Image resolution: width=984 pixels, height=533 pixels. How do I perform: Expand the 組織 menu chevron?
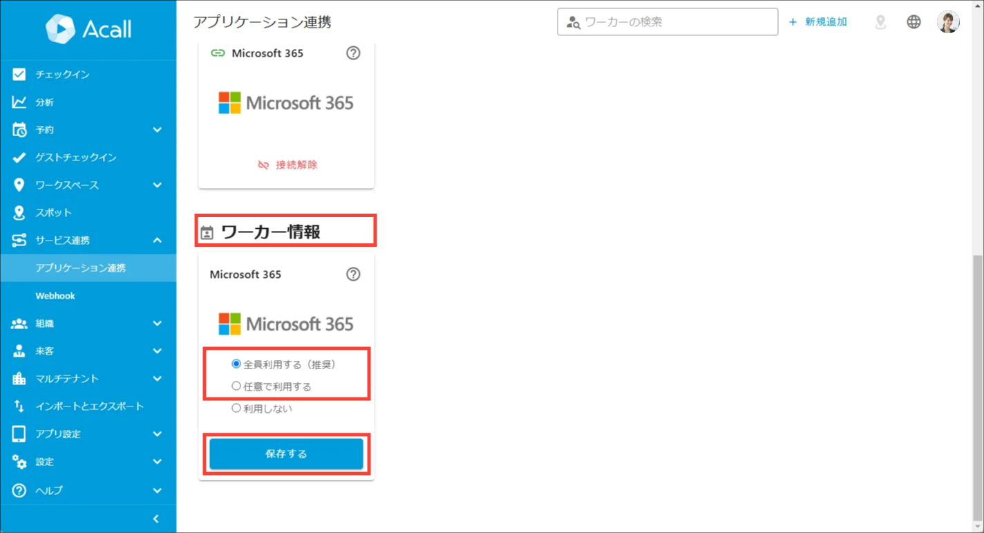point(158,323)
